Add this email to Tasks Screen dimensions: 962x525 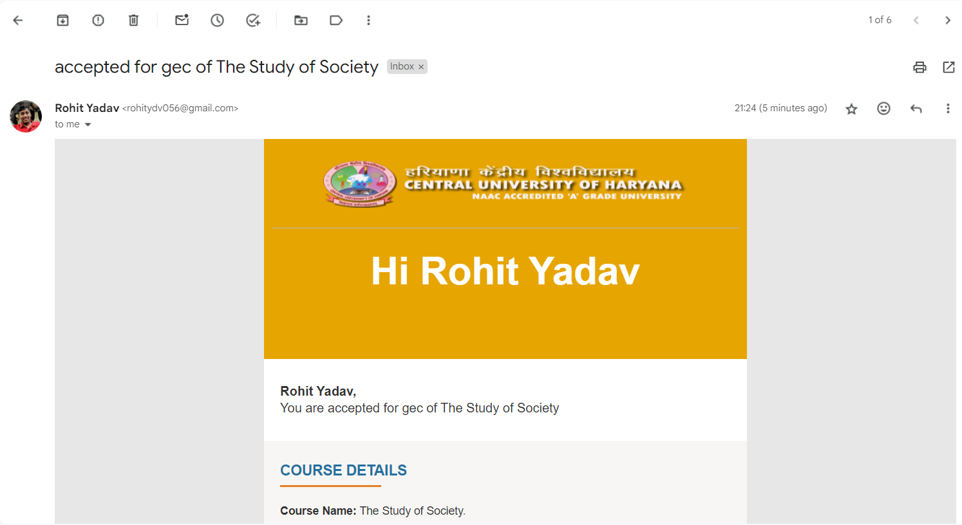pyautogui.click(x=253, y=21)
